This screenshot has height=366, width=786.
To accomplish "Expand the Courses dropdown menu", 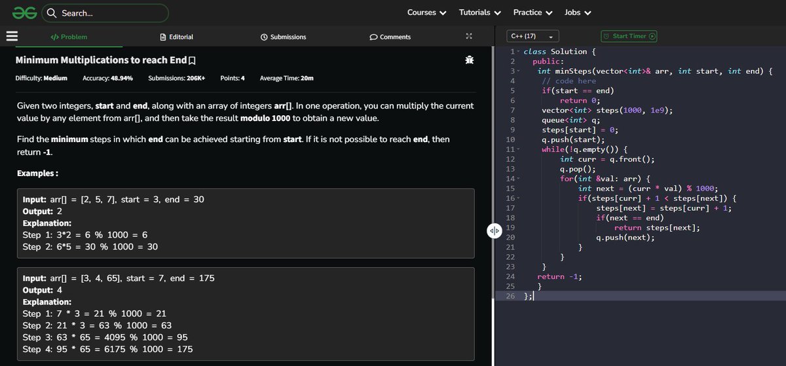I will (426, 12).
